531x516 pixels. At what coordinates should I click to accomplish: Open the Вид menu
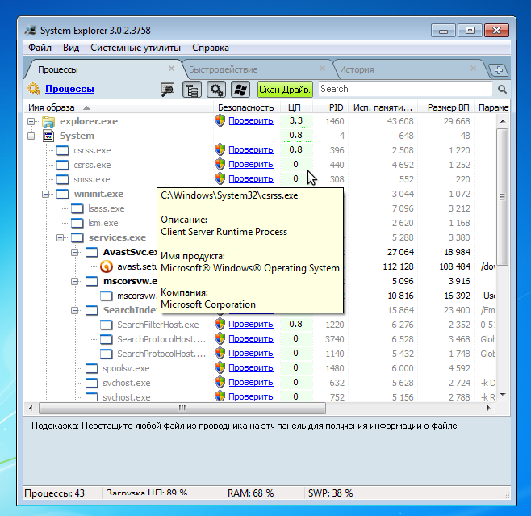(x=71, y=48)
